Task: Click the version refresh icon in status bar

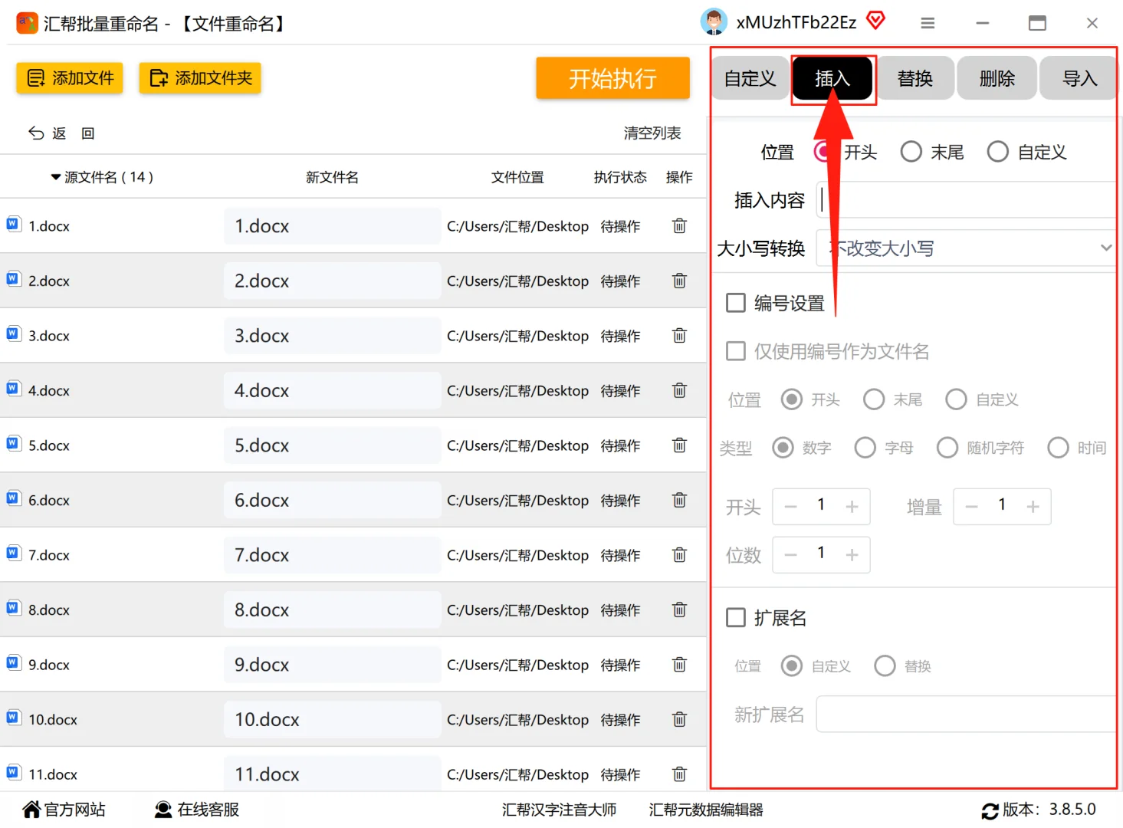Action: point(989,810)
